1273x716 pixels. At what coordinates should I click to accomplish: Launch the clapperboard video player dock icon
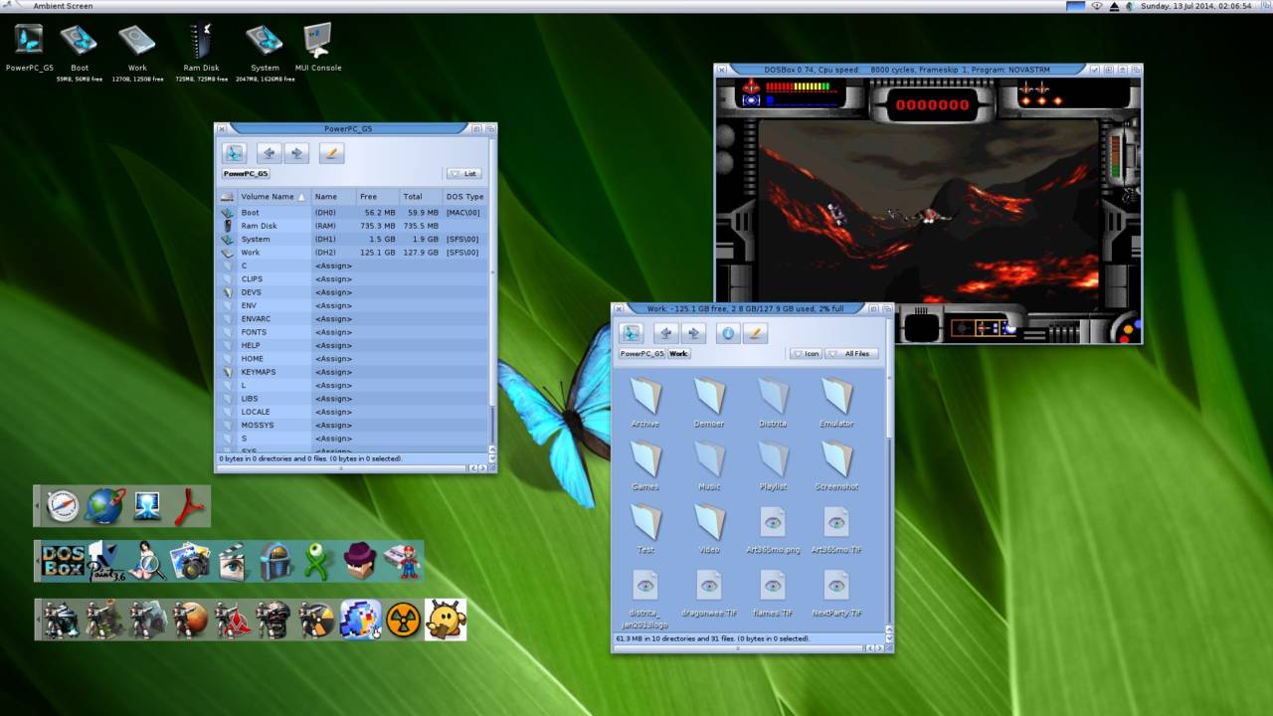(x=232, y=562)
